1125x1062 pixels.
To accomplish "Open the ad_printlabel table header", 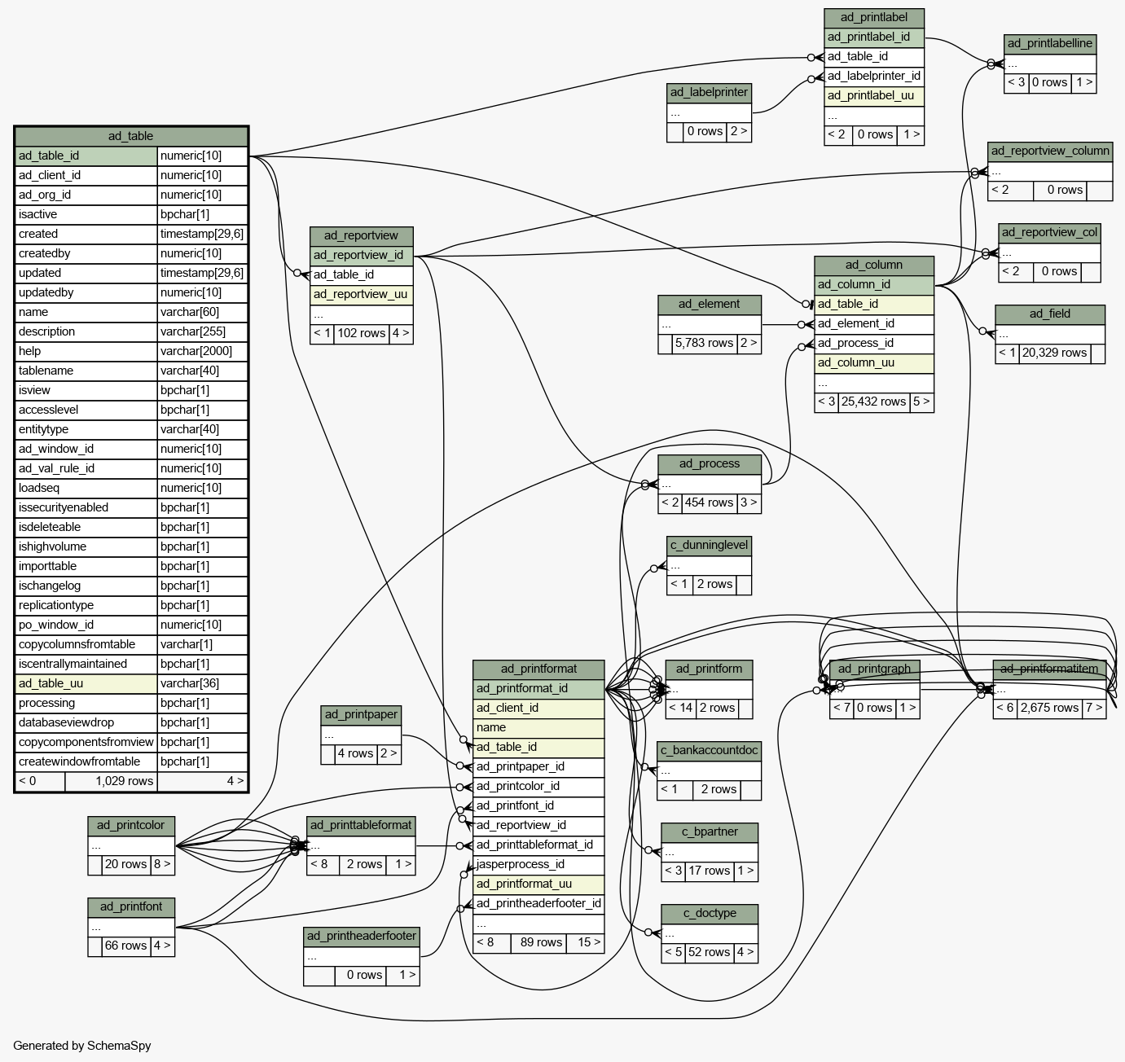I will click(x=874, y=17).
